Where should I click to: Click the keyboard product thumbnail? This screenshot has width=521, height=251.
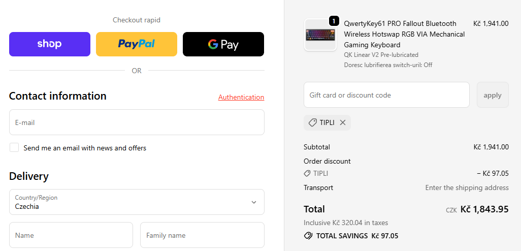[x=320, y=35]
